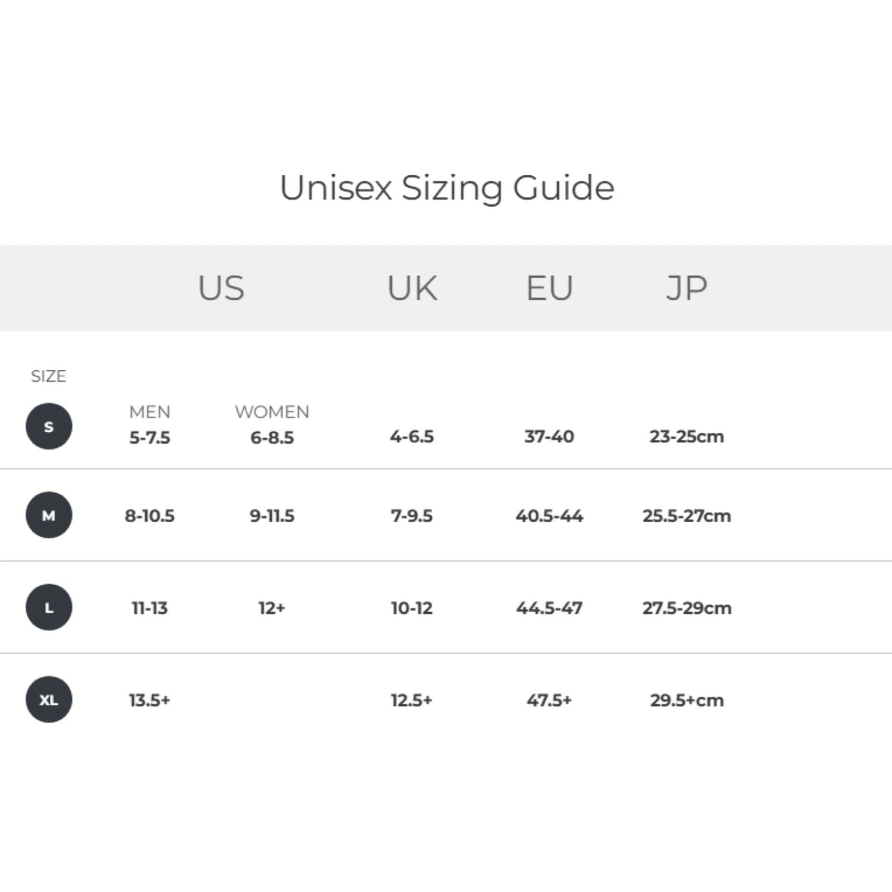This screenshot has height=892, width=892.
Task: Click the L size circle icon
Action: tap(49, 607)
